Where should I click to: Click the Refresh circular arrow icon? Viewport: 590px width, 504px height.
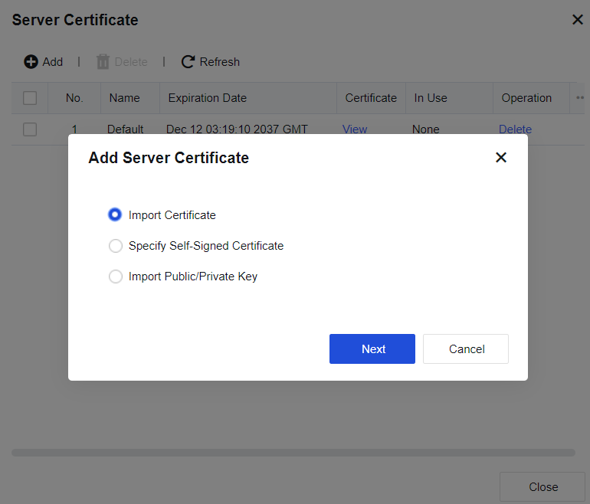click(x=188, y=62)
